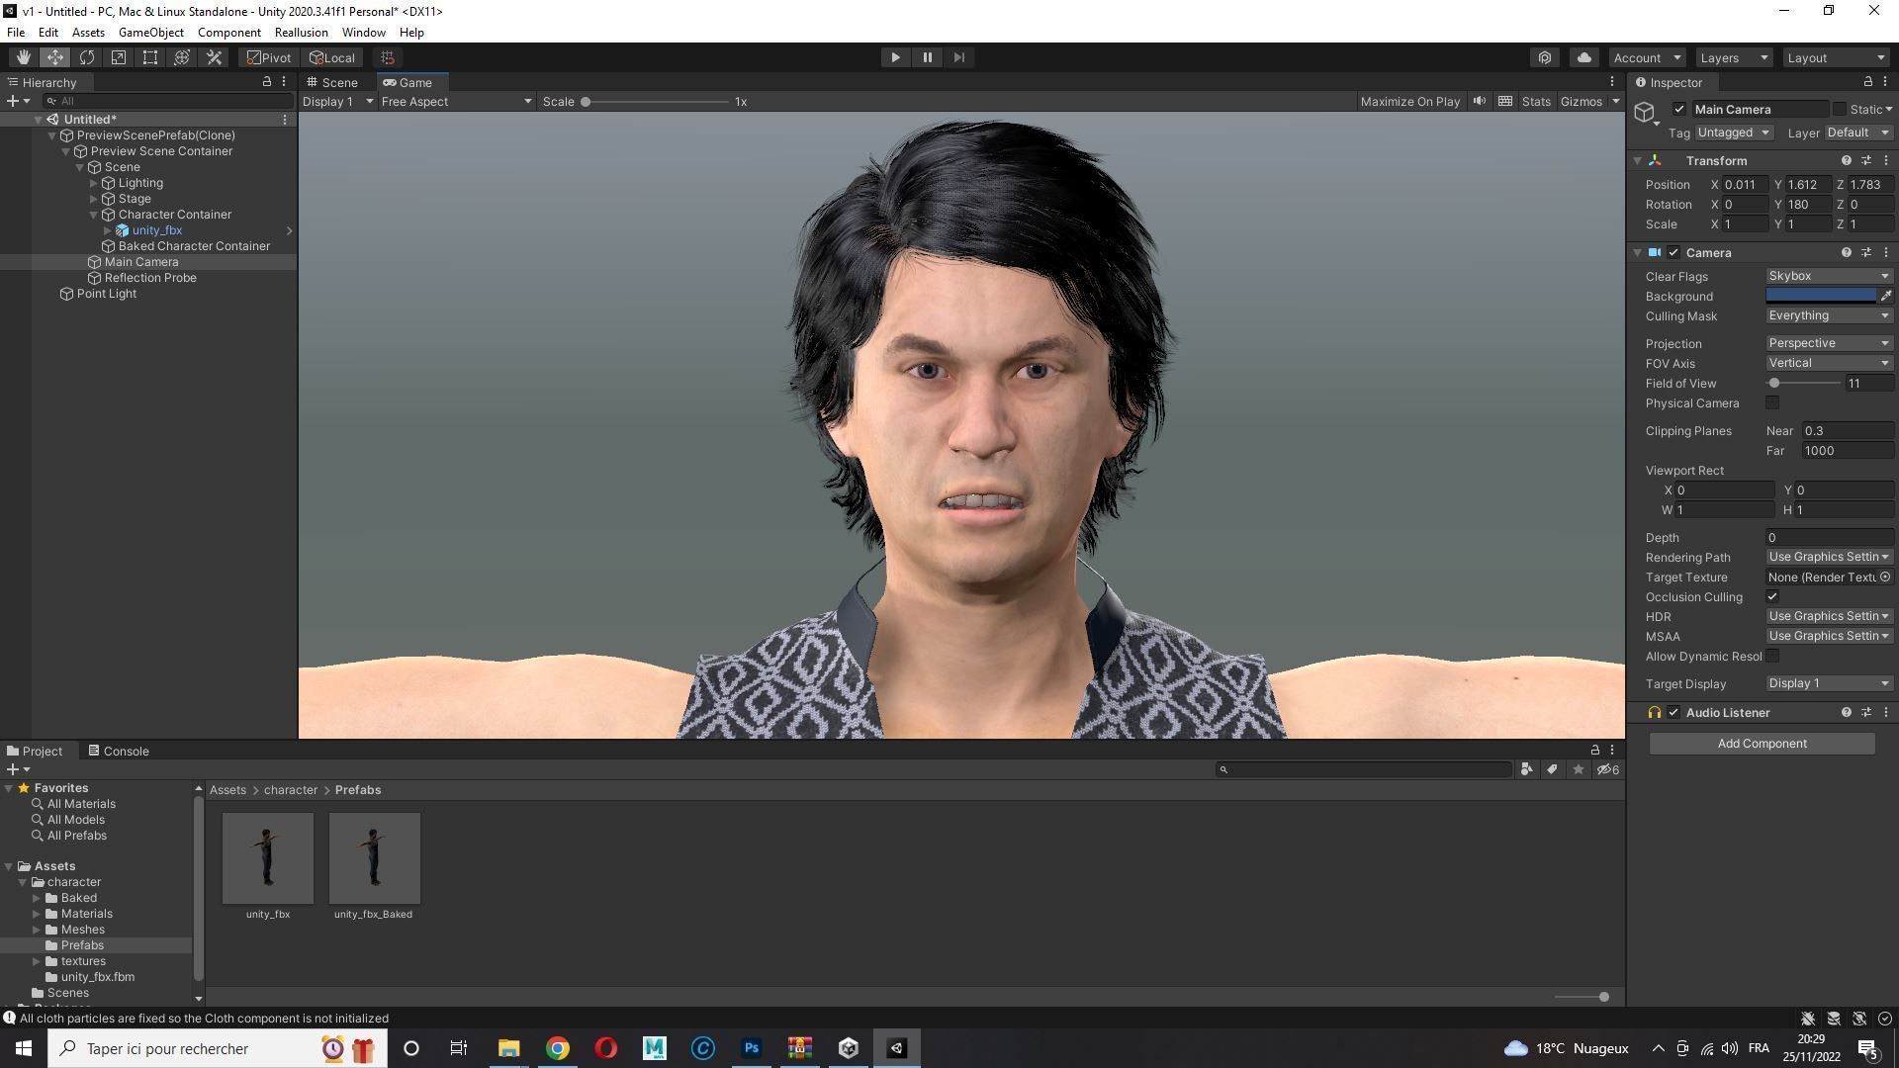The image size is (1899, 1068).
Task: Open the GameObject menu
Action: click(x=150, y=33)
